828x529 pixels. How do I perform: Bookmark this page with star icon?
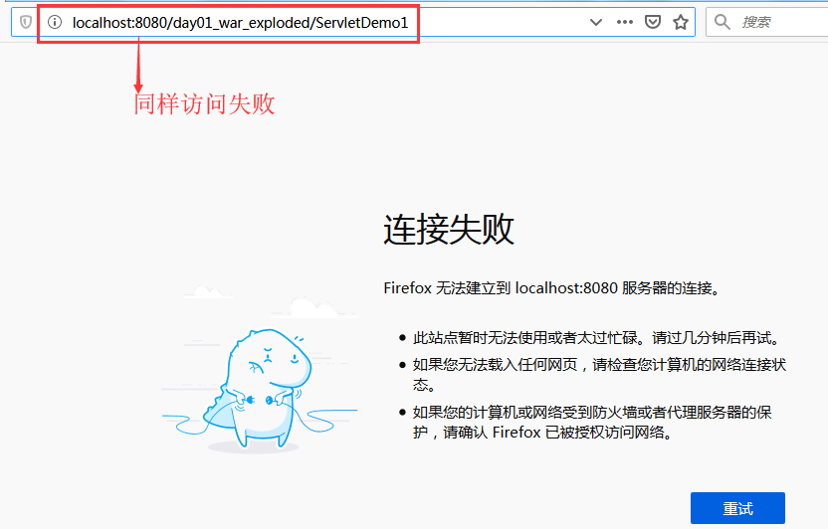pyautogui.click(x=681, y=22)
